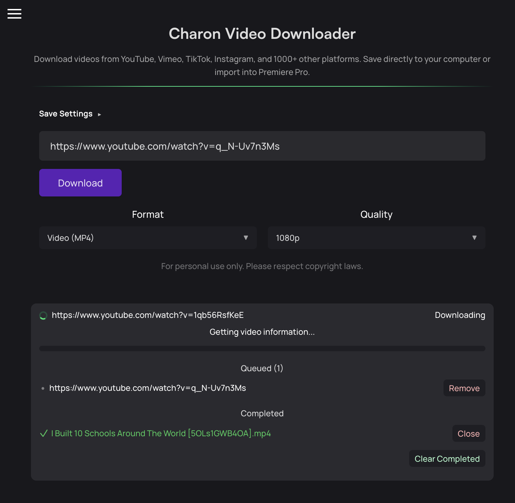This screenshot has width=515, height=503.
Task: Expand the Save Settings section
Action: [x=66, y=114]
